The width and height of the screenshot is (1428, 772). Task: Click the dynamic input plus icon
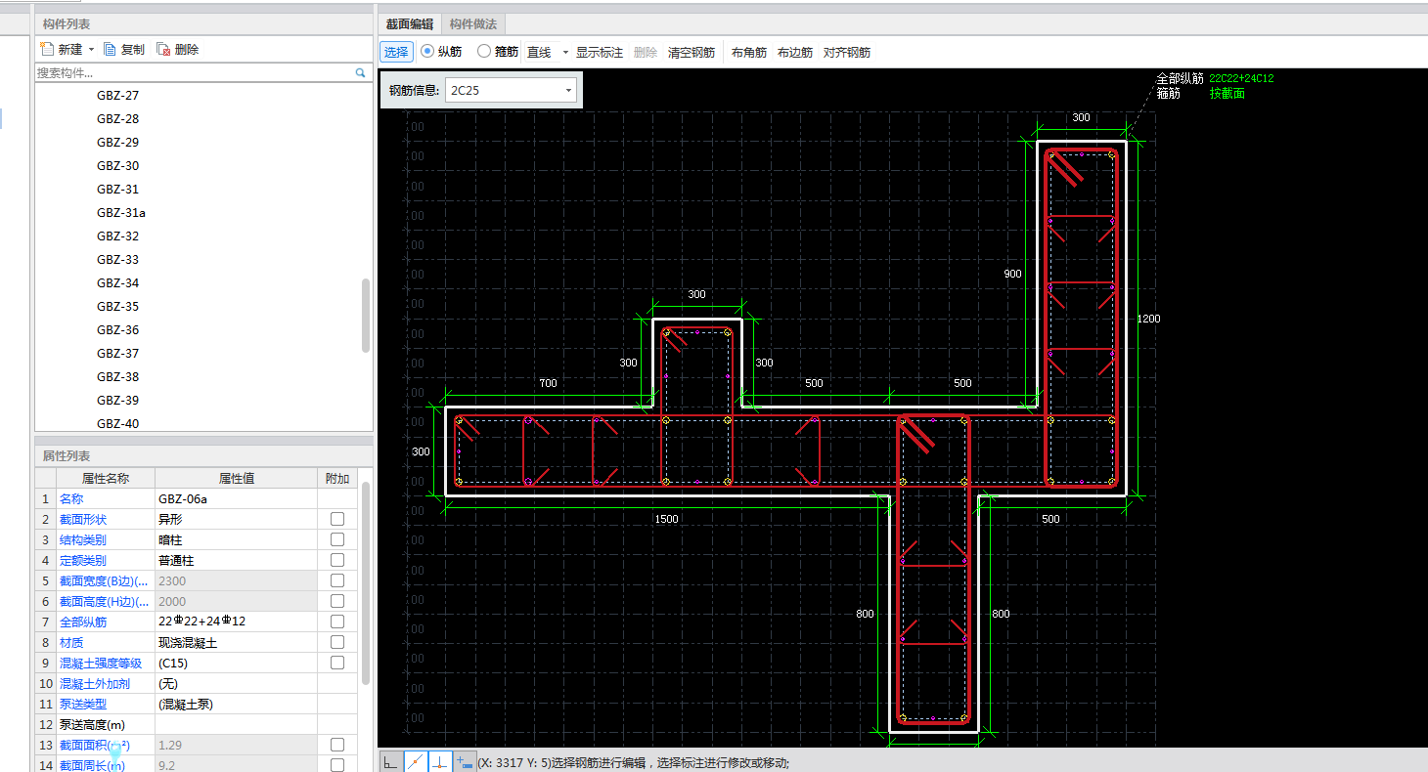pyautogui.click(x=464, y=762)
